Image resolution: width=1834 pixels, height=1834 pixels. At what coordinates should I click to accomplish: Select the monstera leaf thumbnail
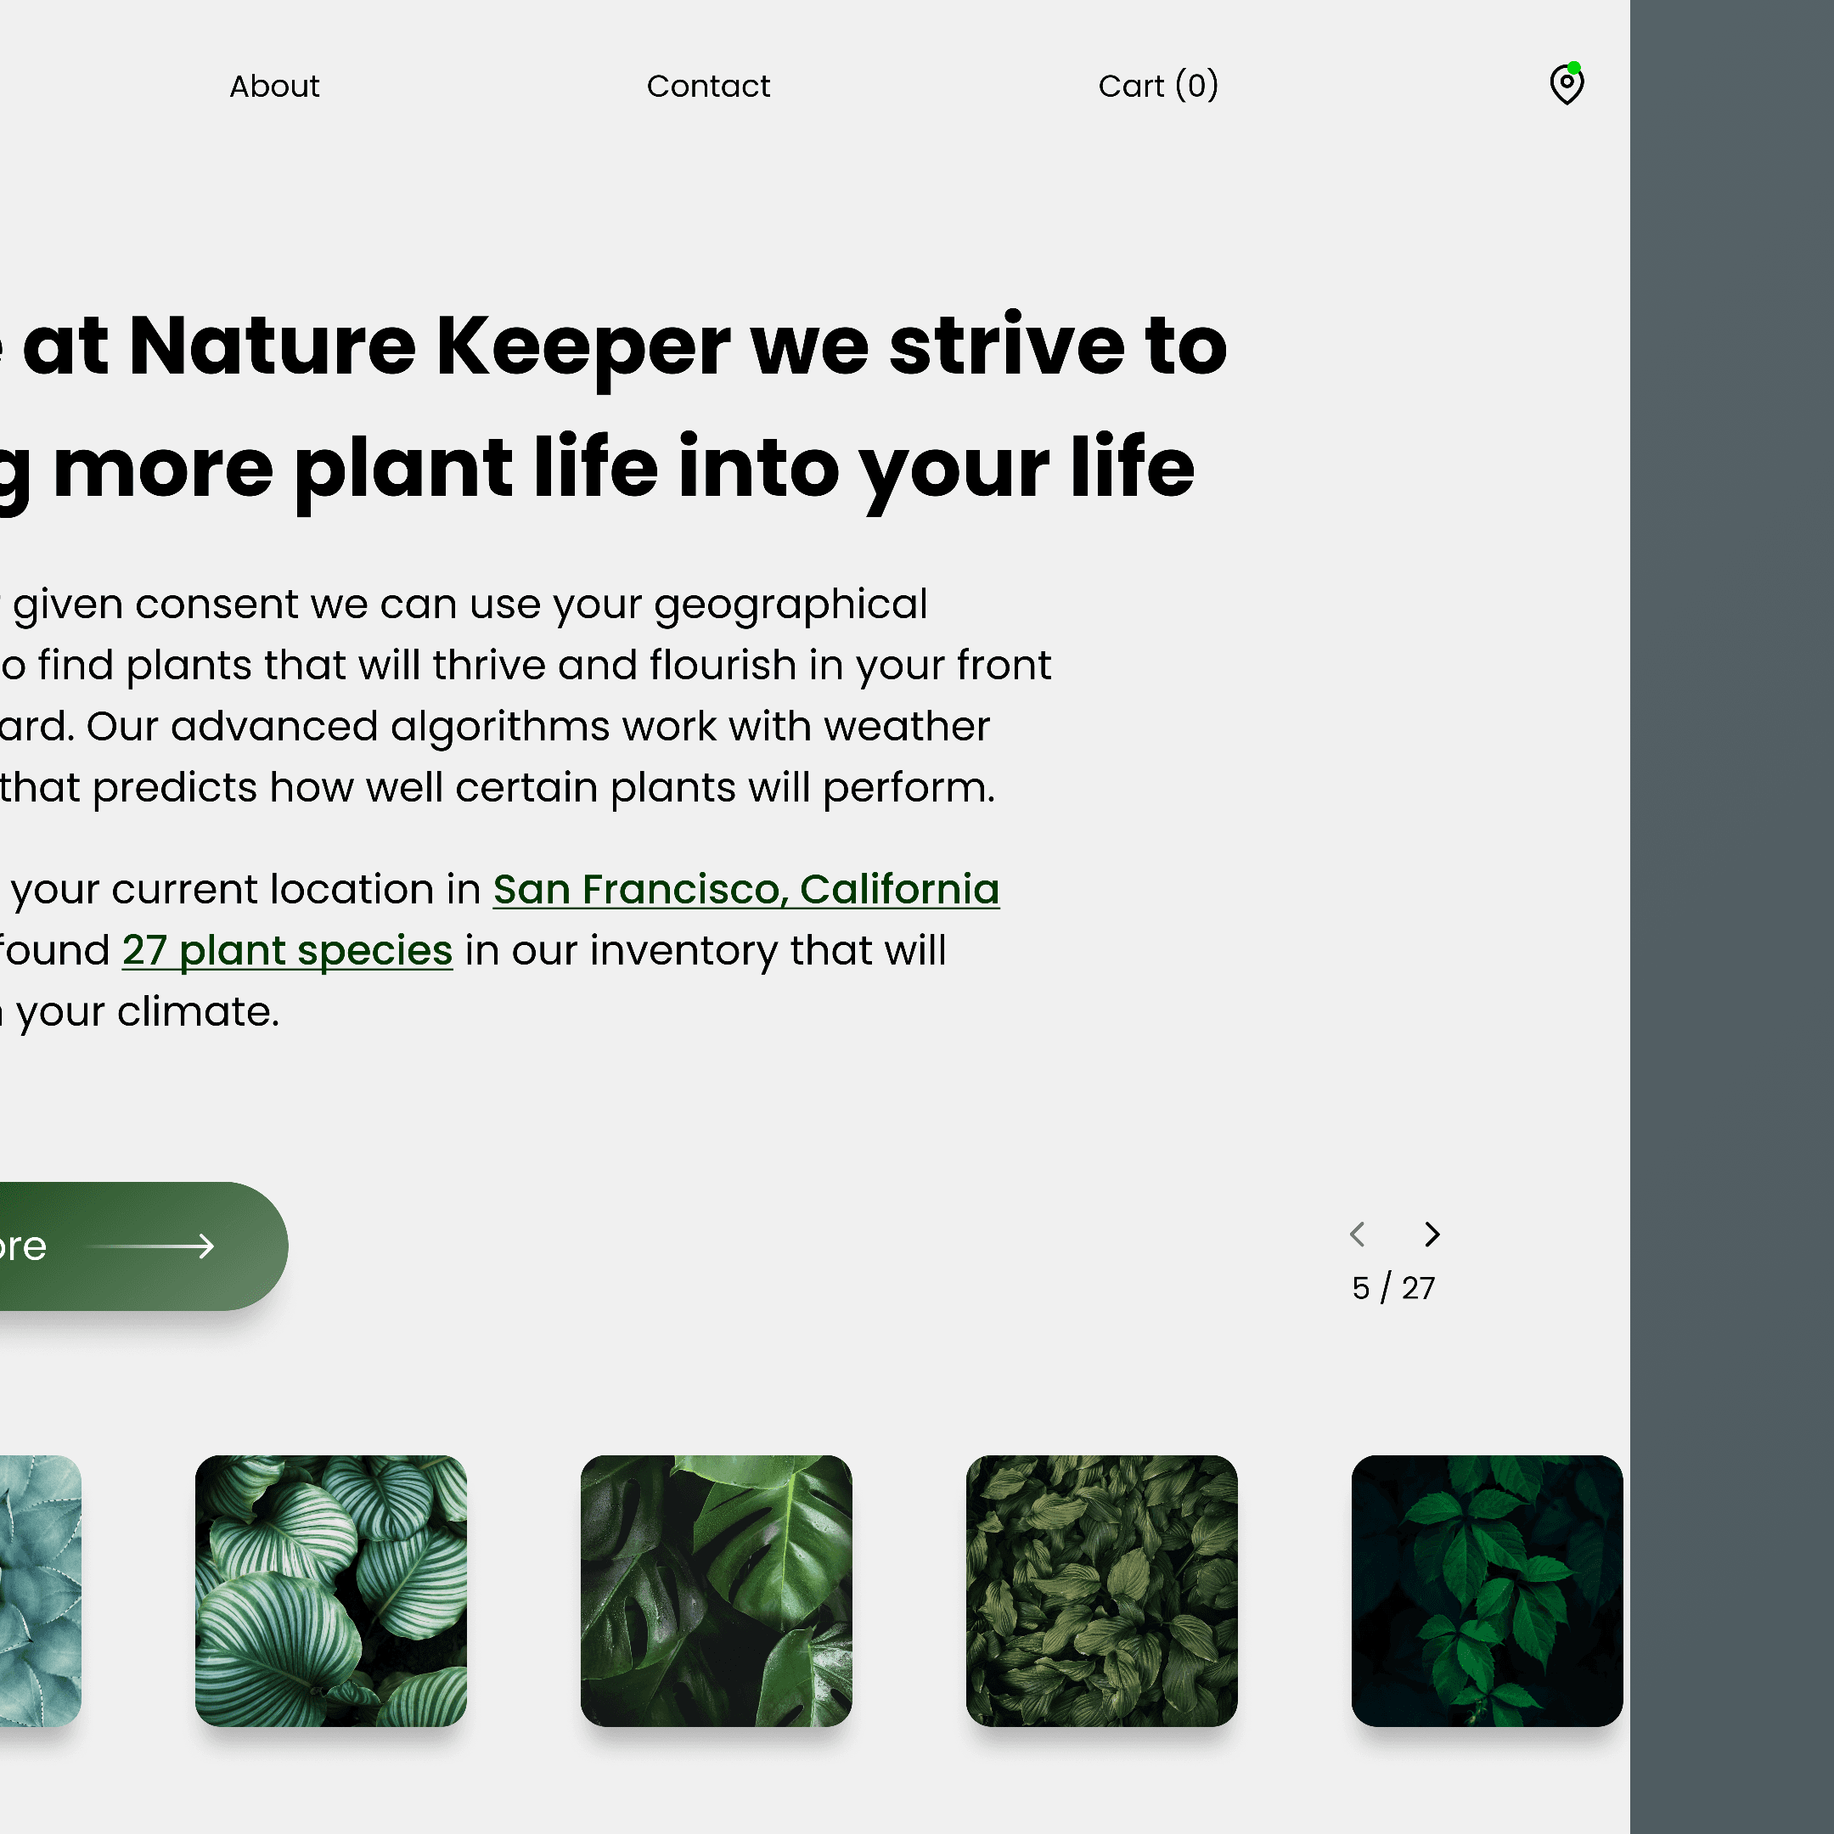[716, 1591]
